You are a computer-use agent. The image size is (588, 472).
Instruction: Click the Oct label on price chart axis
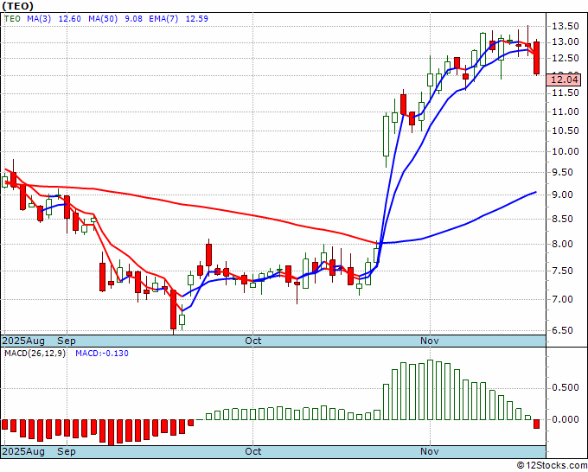253,341
